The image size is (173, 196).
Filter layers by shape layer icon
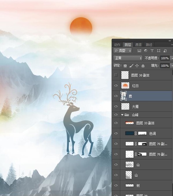159,51
